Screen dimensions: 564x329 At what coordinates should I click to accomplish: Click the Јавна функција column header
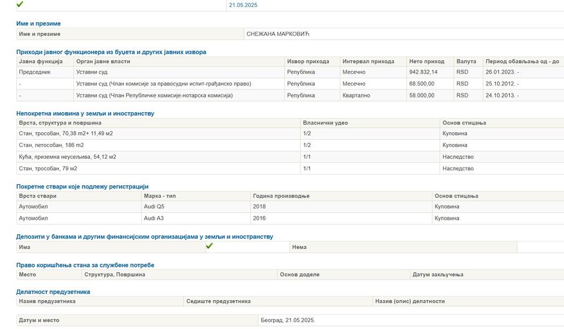41,61
